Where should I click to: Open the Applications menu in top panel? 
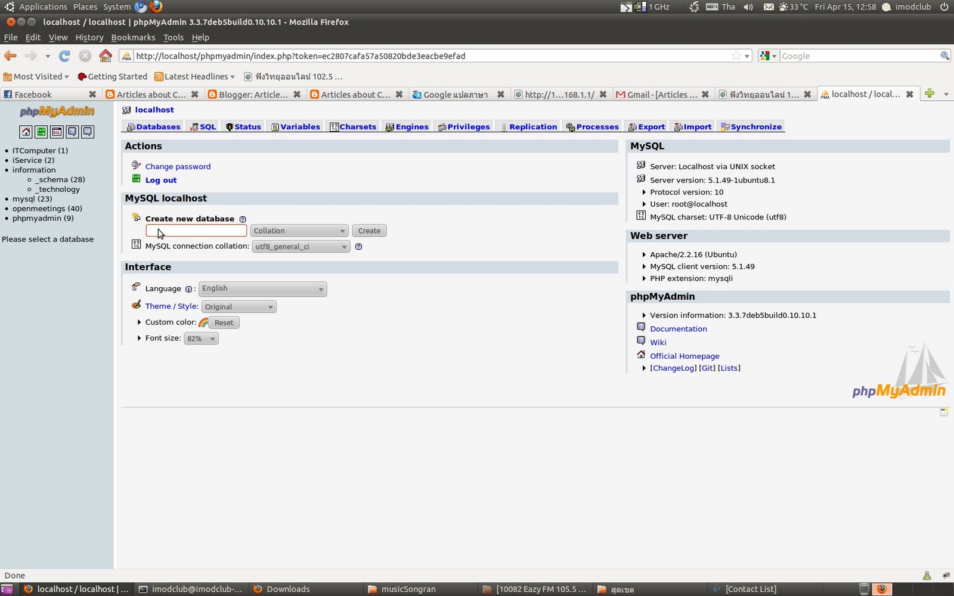[x=43, y=7]
